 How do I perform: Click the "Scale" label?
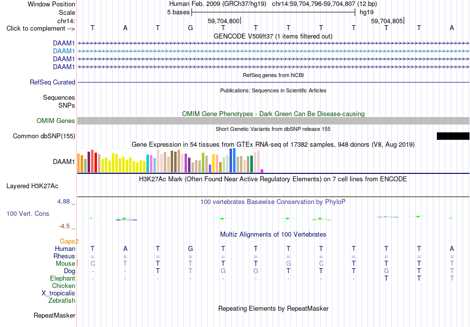(x=67, y=12)
